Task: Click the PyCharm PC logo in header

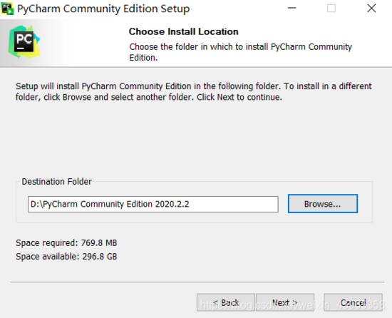Action: (24, 42)
